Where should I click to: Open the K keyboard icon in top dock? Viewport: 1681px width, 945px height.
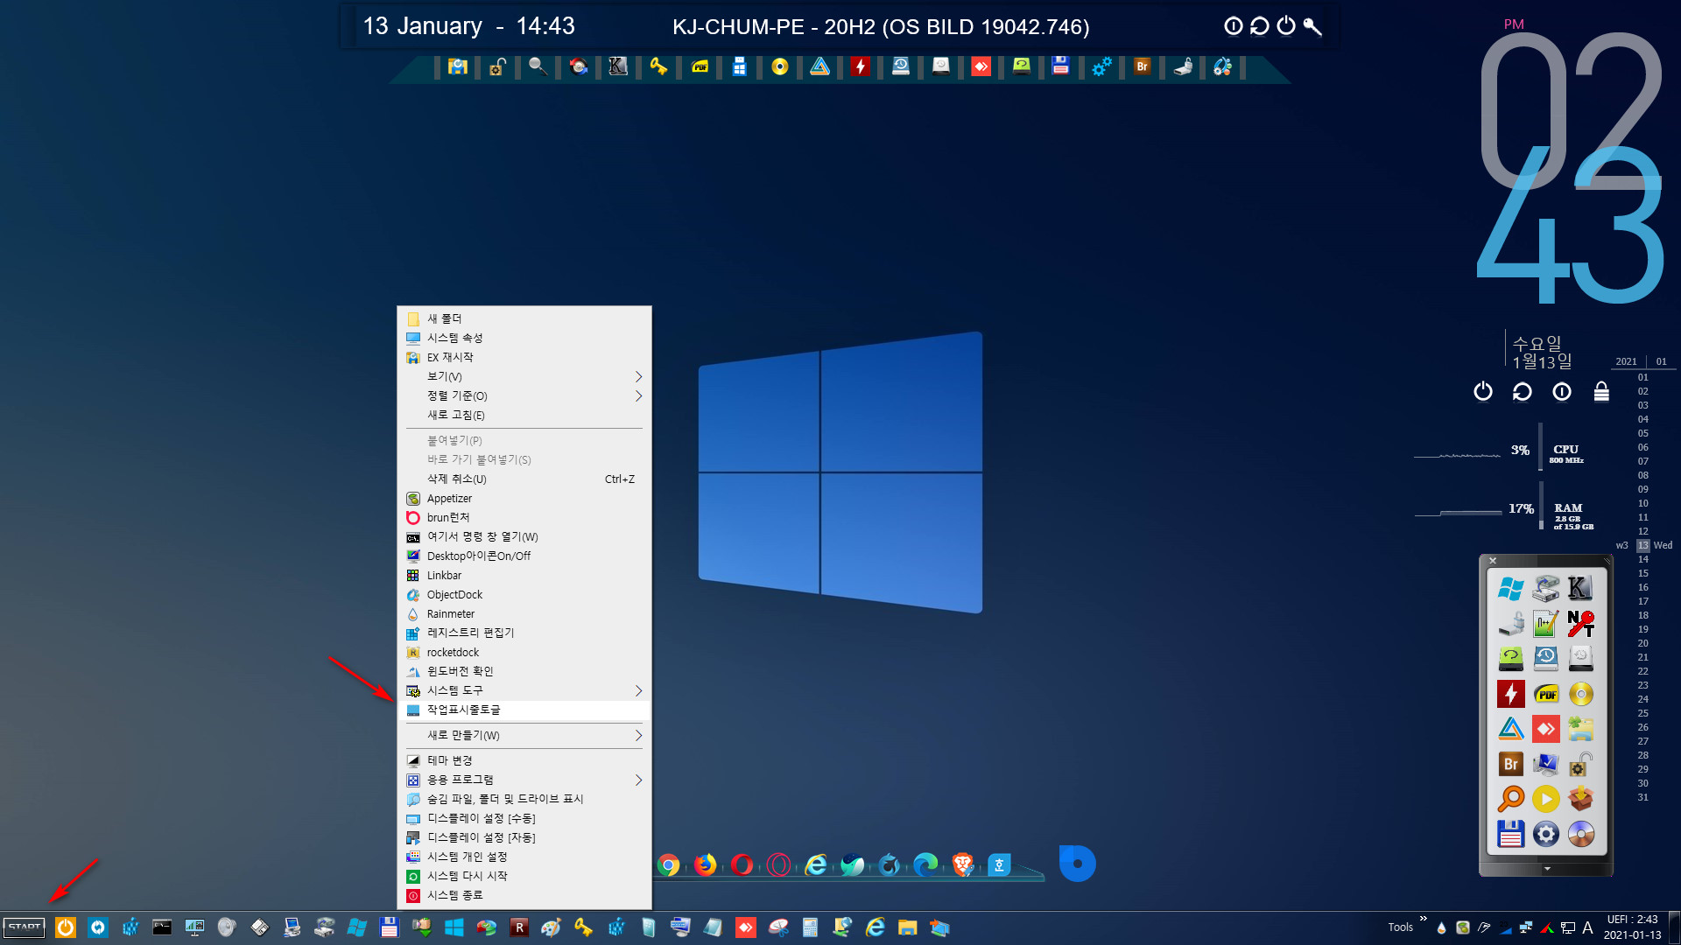click(x=618, y=66)
